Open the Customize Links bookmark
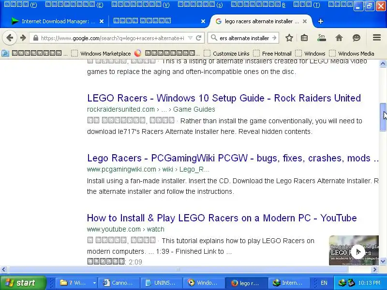The width and height of the screenshot is (387, 290). pos(226,53)
